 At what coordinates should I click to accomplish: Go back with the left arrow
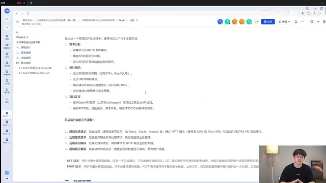[17, 14]
